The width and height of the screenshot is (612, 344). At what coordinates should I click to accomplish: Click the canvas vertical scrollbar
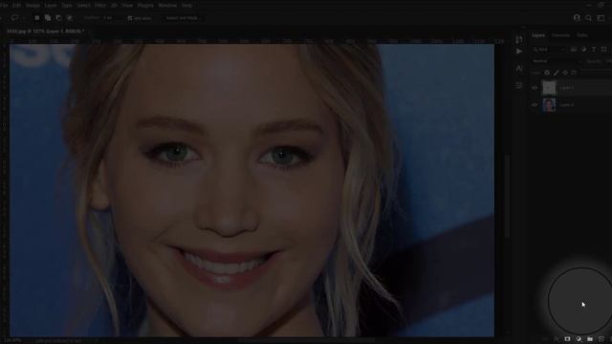click(x=508, y=196)
